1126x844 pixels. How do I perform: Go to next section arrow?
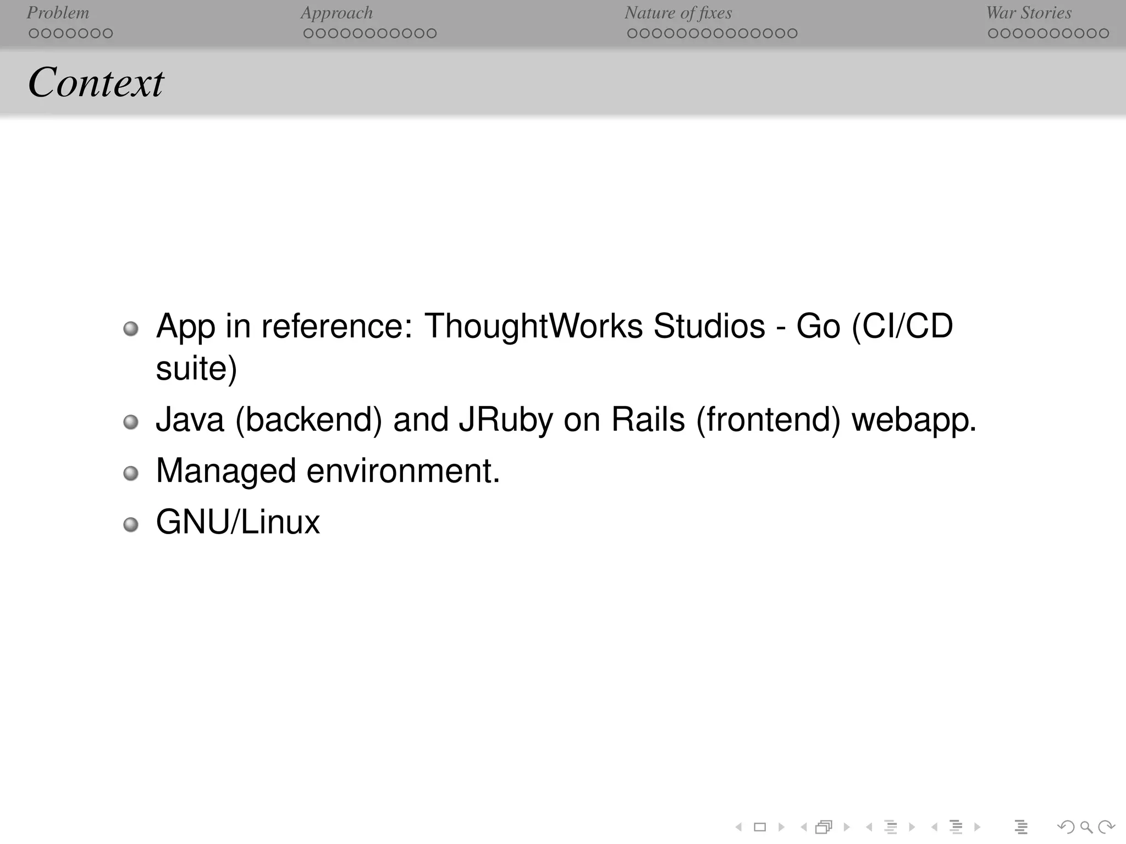977,827
